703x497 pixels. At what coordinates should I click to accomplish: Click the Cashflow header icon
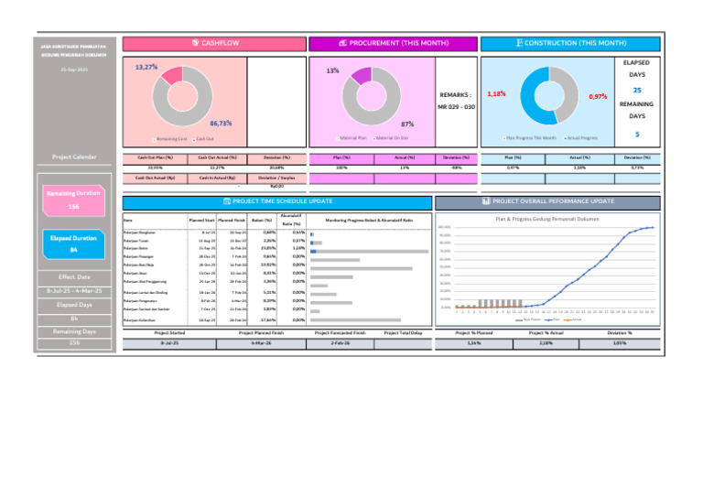tap(196, 43)
